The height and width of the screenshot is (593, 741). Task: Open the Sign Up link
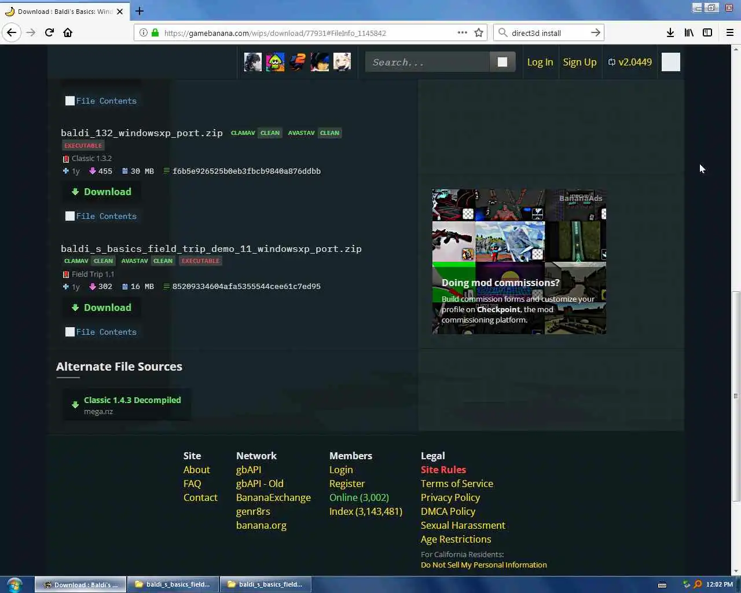(x=579, y=62)
